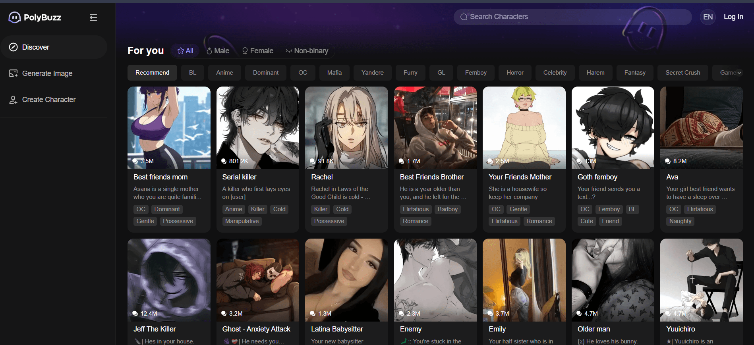
Task: Select the Dominant category tab
Action: (266, 73)
